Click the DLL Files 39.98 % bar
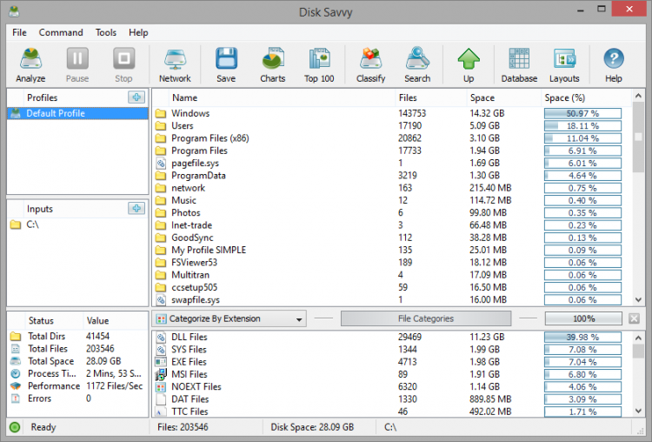652x442 pixels. coord(582,337)
